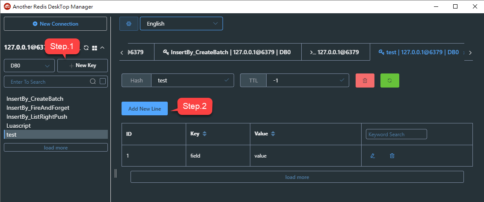Select test key in sidebar list
Image resolution: width=484 pixels, height=202 pixels.
pos(56,135)
